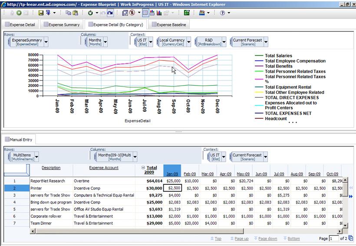Select the grid-and-chart combined view icon
The height and width of the screenshot is (246, 356).
(x=152, y=13)
